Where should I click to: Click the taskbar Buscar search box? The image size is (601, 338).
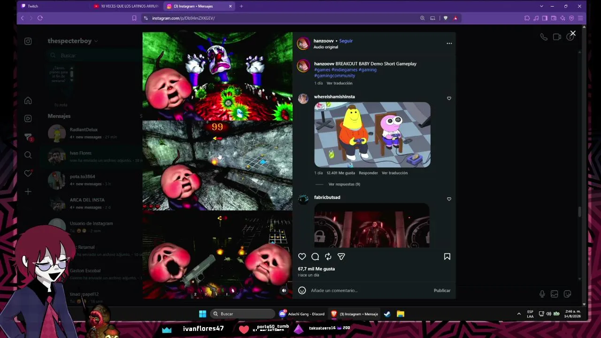[243, 314]
